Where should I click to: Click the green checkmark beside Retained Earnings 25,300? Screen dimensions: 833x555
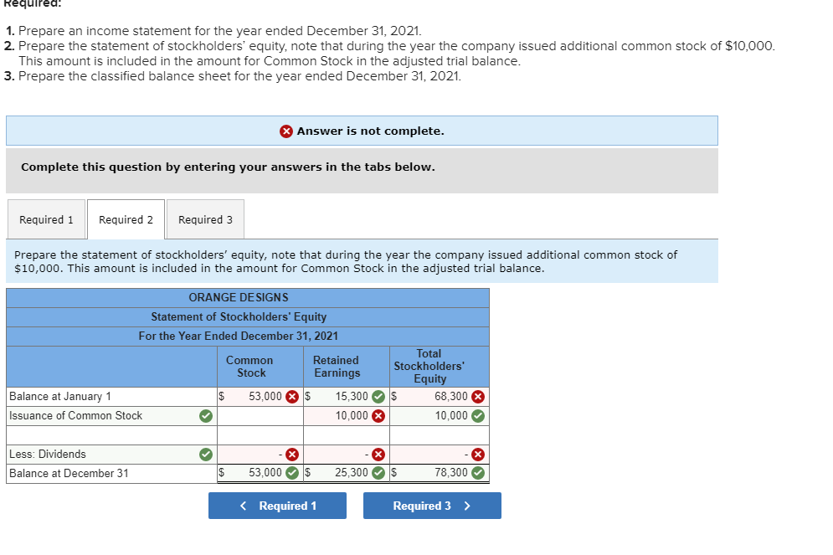(377, 472)
